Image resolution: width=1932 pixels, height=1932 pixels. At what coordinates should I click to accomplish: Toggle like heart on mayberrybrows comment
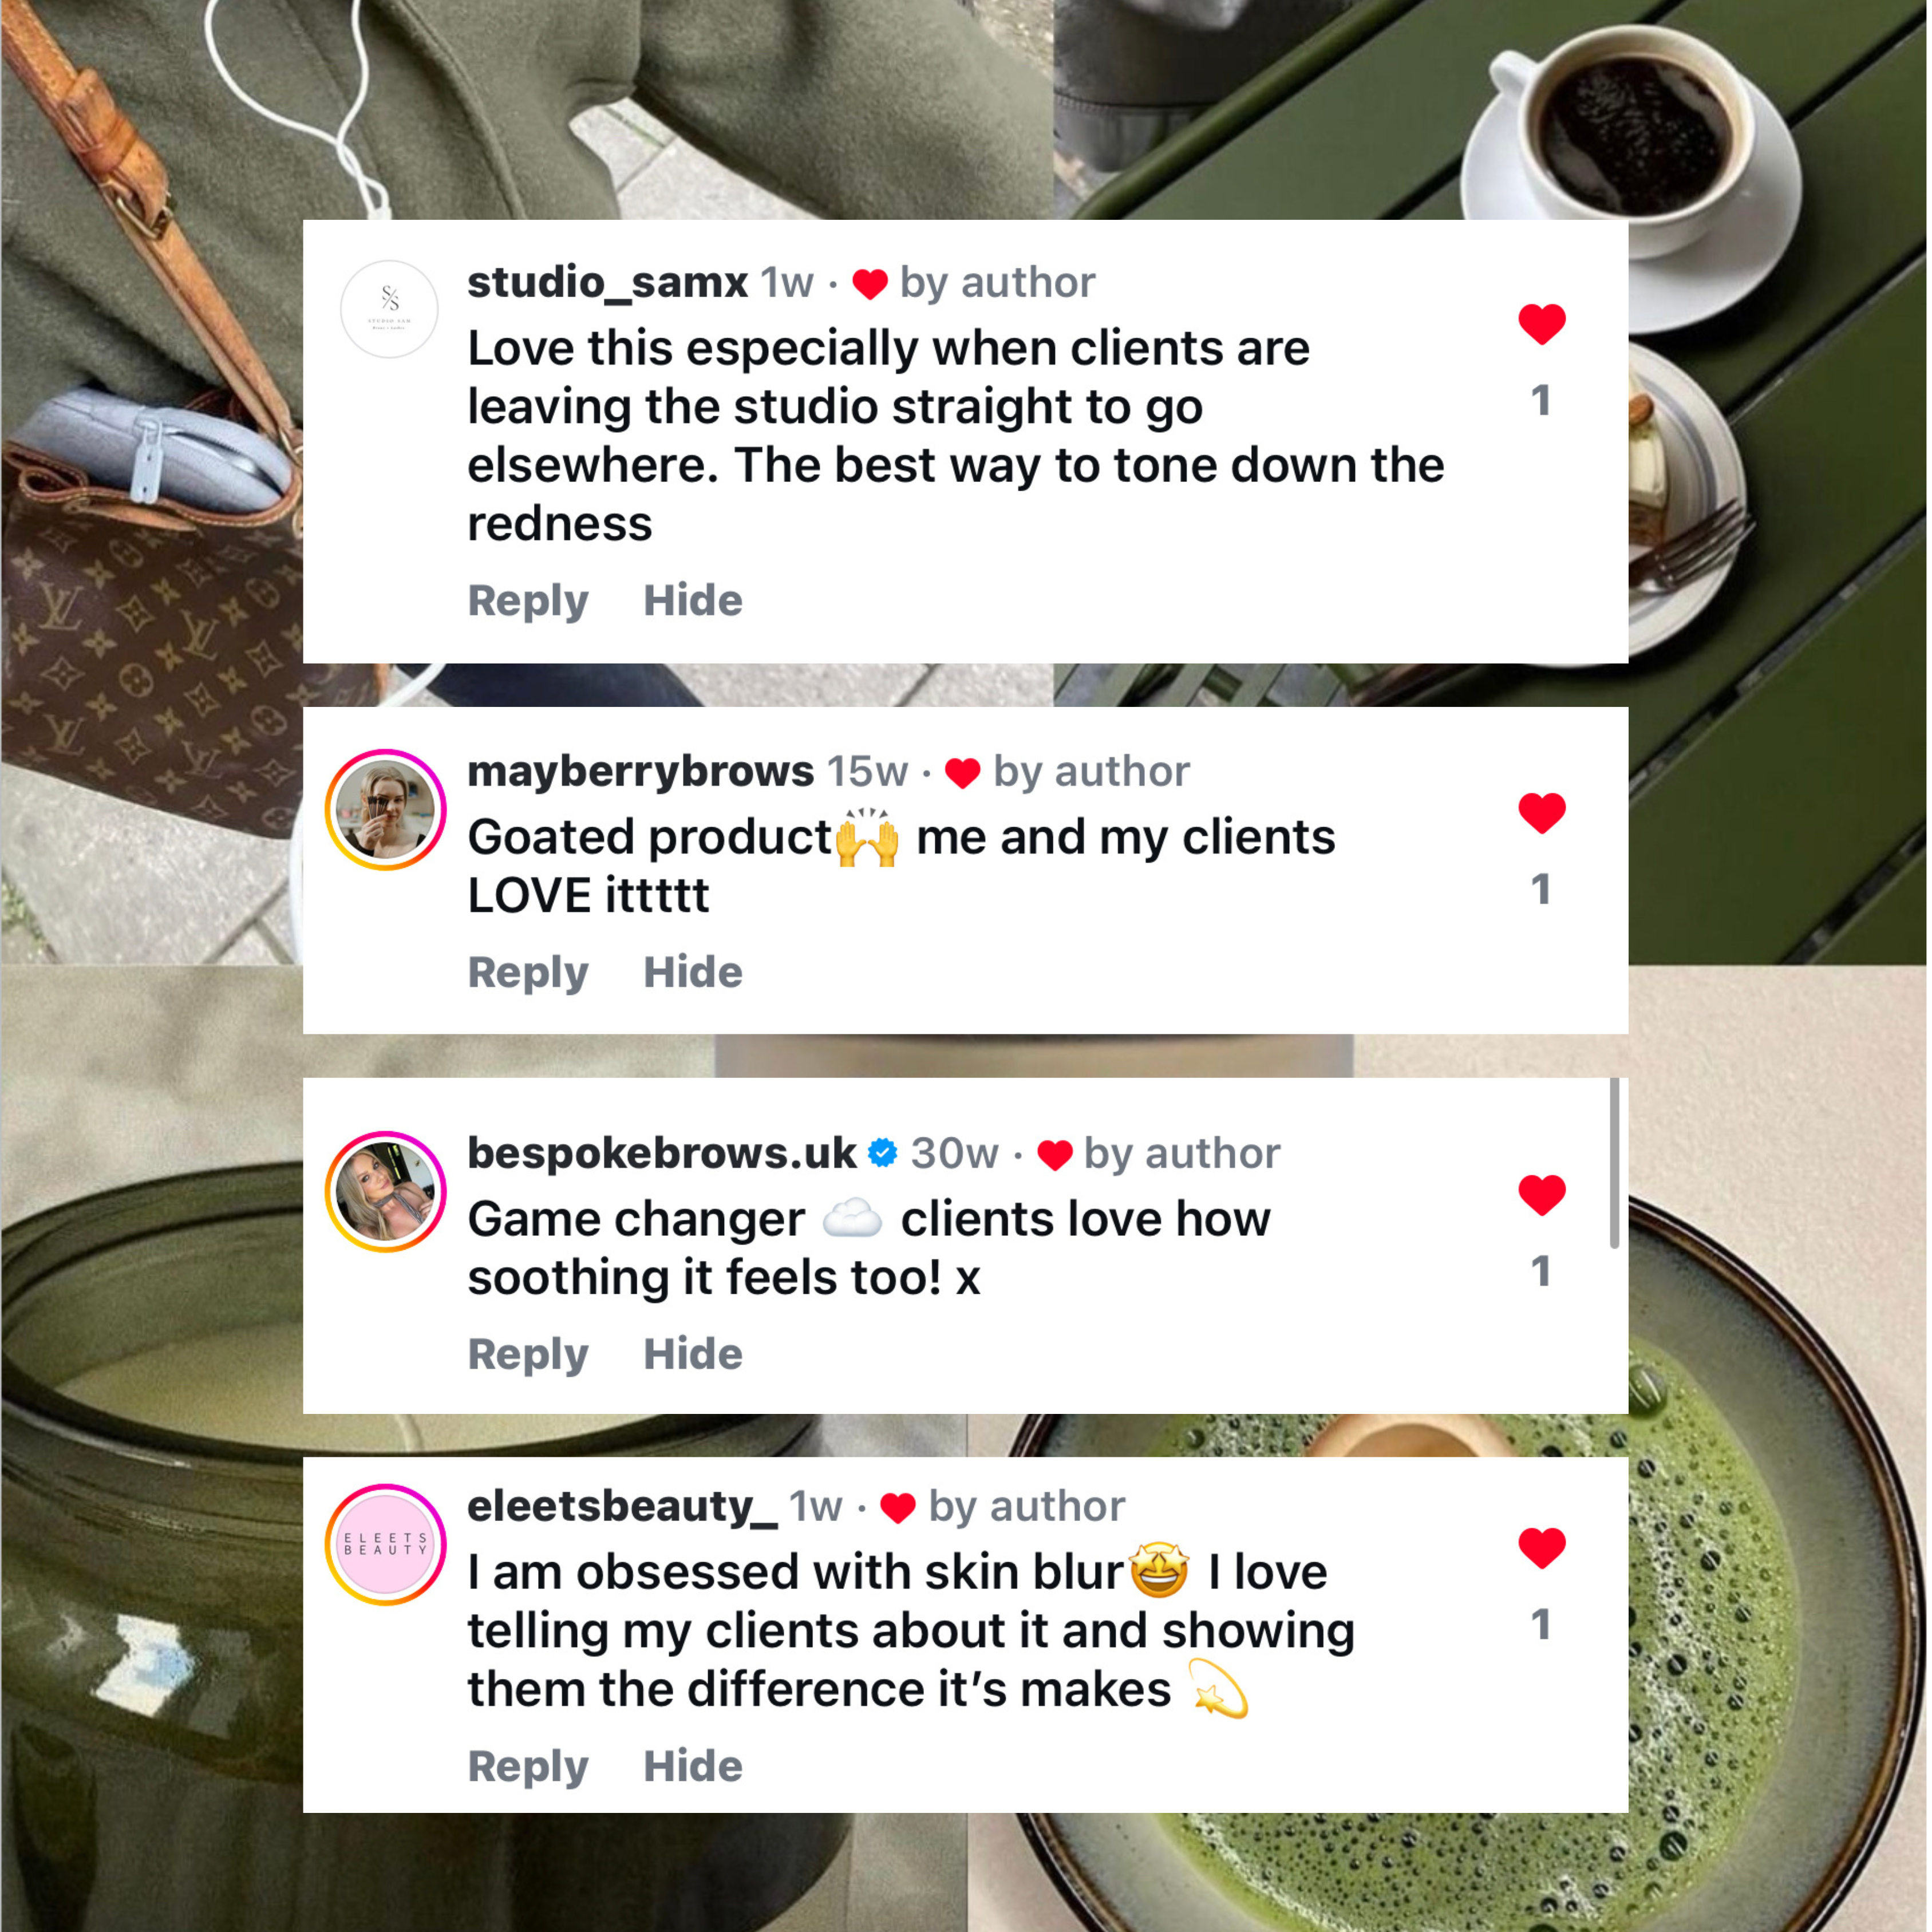pyautogui.click(x=1541, y=812)
